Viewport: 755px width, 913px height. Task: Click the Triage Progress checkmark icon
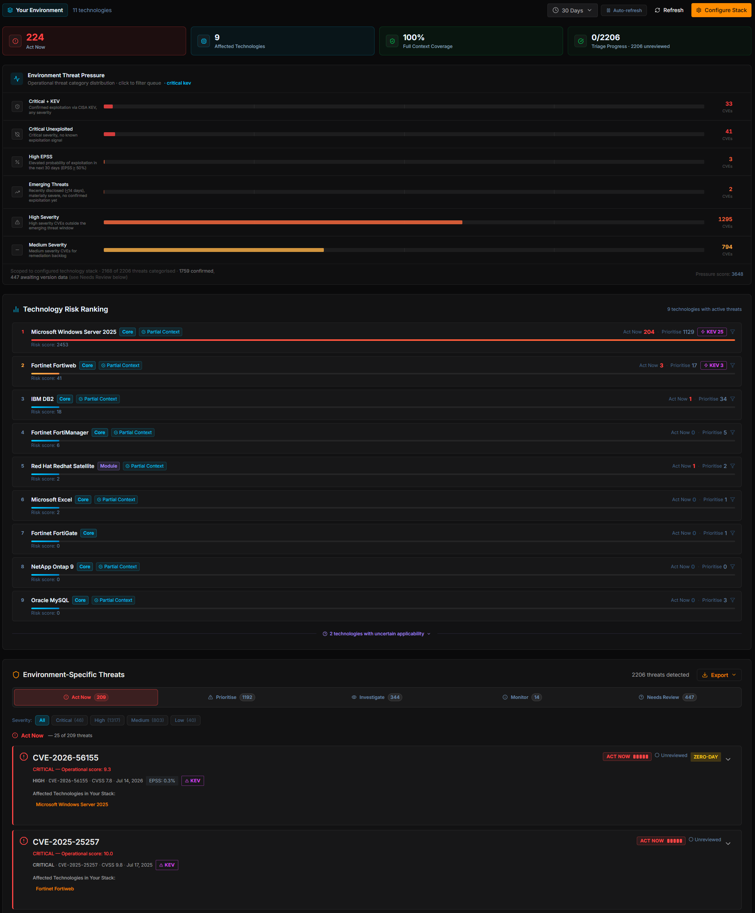click(581, 41)
